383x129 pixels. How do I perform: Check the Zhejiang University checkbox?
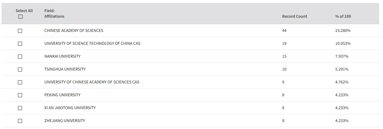(x=20, y=121)
